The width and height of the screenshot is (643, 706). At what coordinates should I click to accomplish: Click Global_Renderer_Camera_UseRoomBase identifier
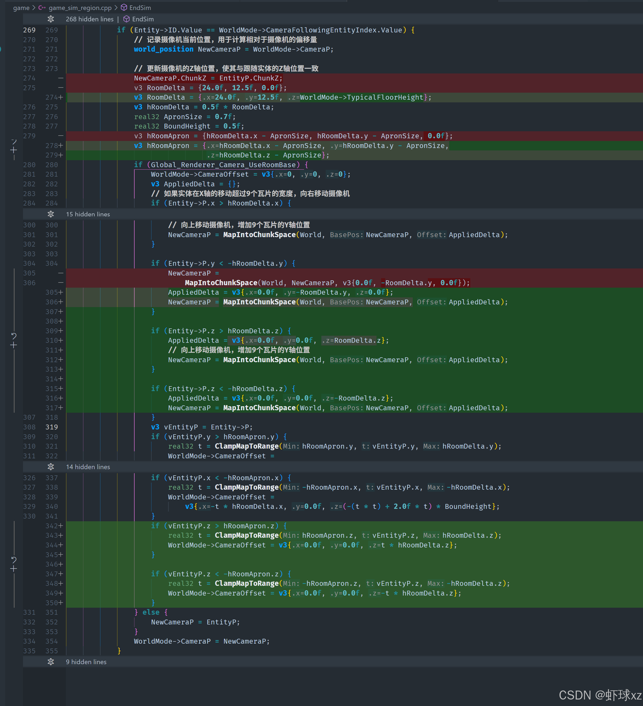pos(223,164)
